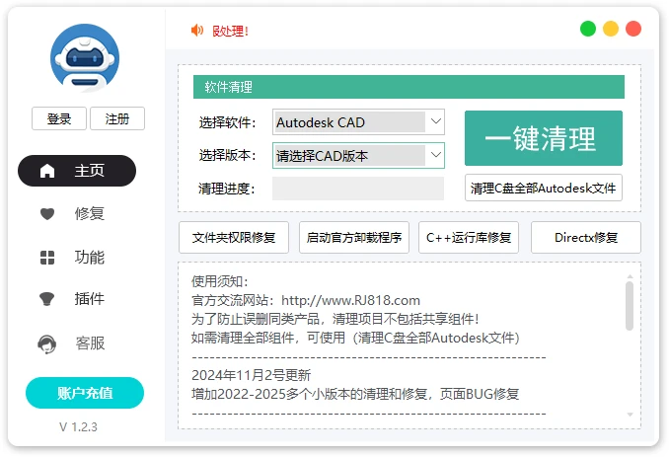Click the robot avatar logo

coord(85,58)
